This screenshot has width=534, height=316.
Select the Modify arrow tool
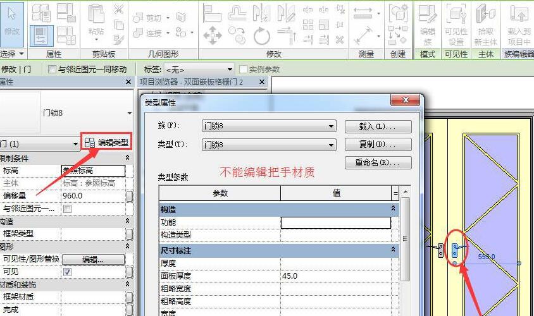12,24
